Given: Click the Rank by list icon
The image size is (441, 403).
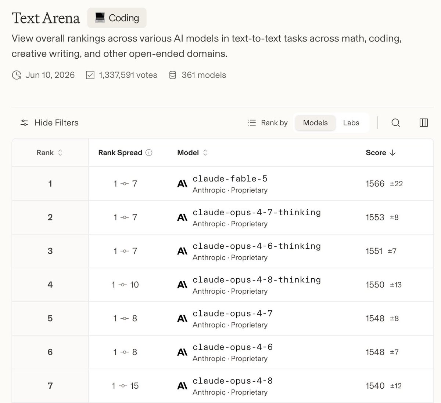Looking at the screenshot, I should pyautogui.click(x=252, y=123).
